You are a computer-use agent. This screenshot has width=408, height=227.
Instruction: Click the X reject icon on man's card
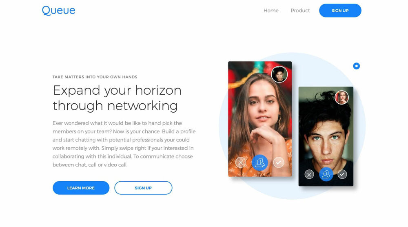coord(309,174)
